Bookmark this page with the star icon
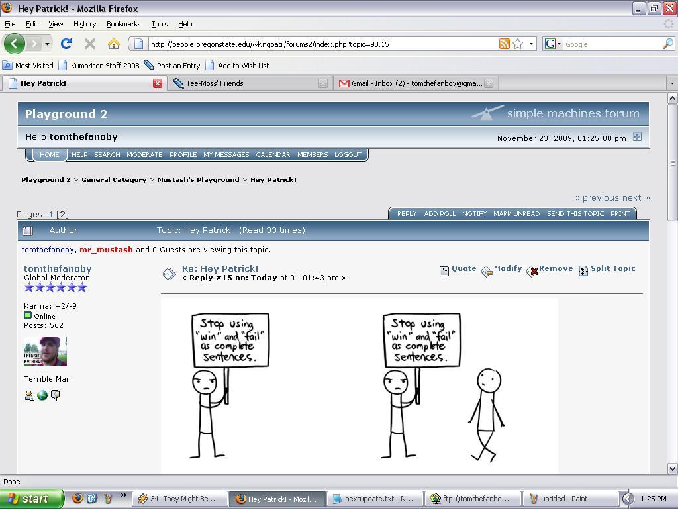Screen dimensions: 682x510 pyautogui.click(x=518, y=44)
